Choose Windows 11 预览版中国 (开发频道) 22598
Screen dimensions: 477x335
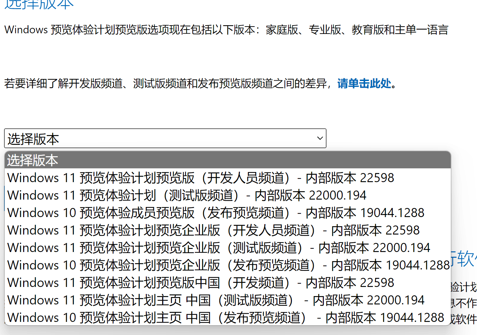[227, 283]
